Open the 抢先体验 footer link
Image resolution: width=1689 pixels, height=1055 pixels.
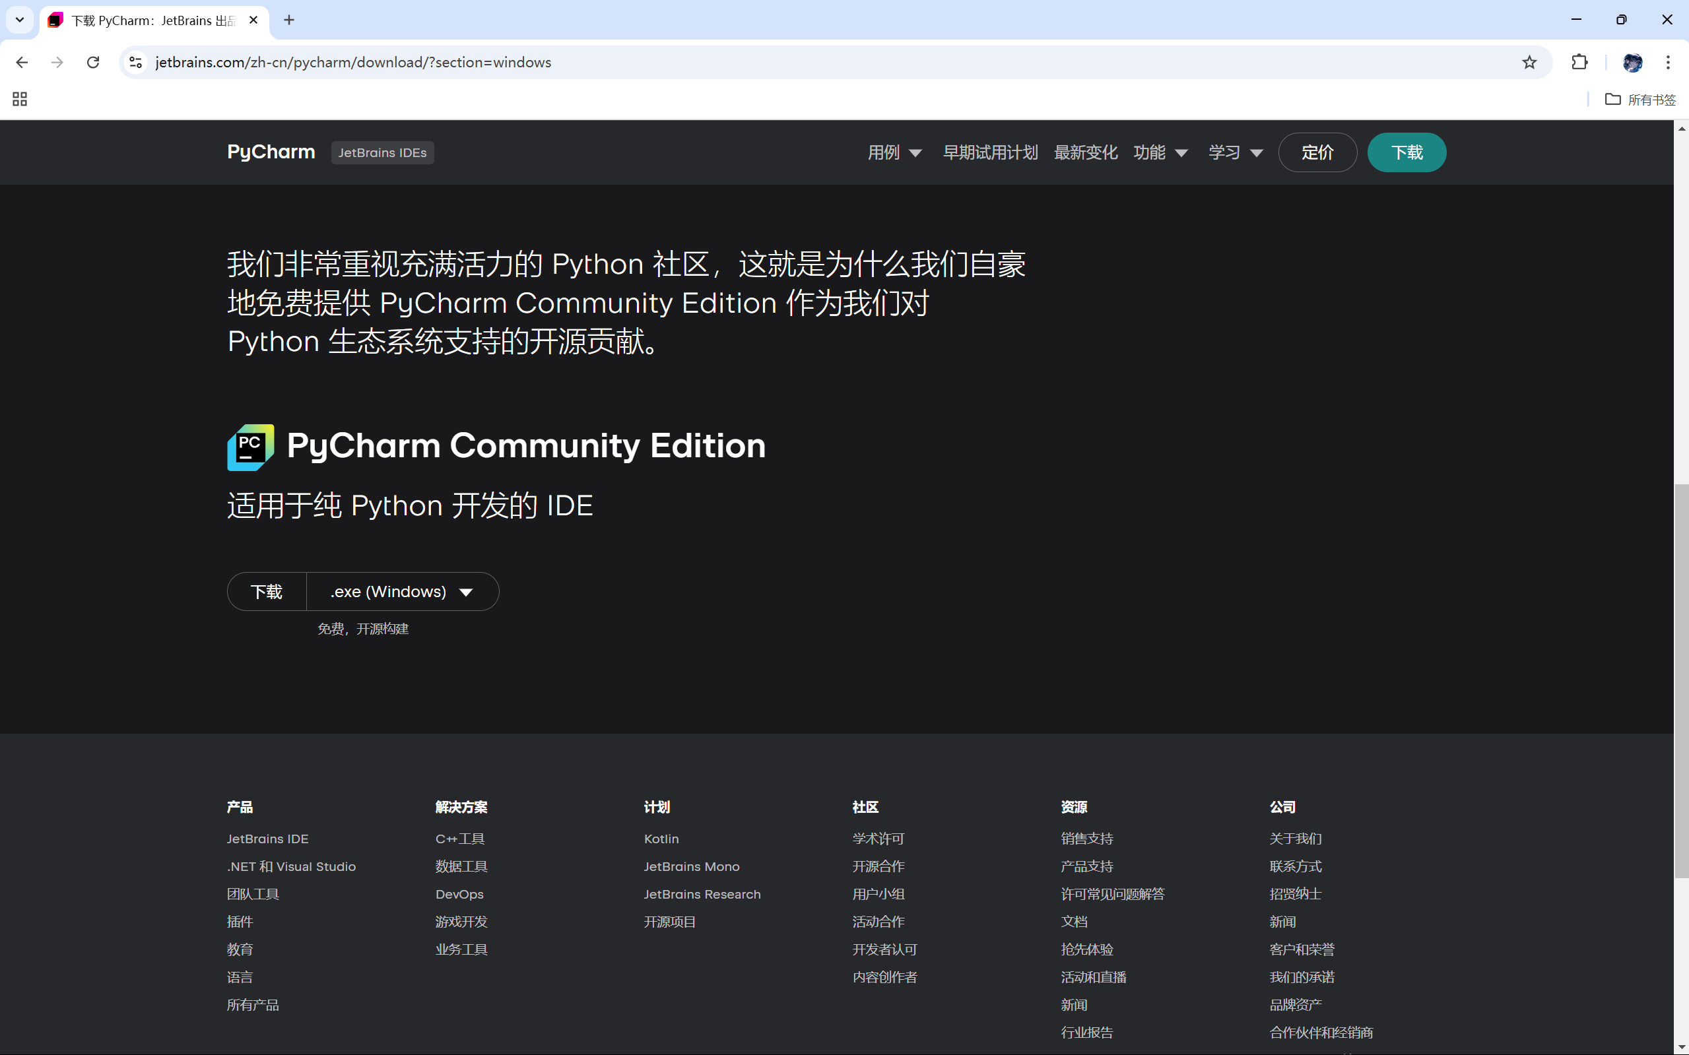coord(1086,949)
